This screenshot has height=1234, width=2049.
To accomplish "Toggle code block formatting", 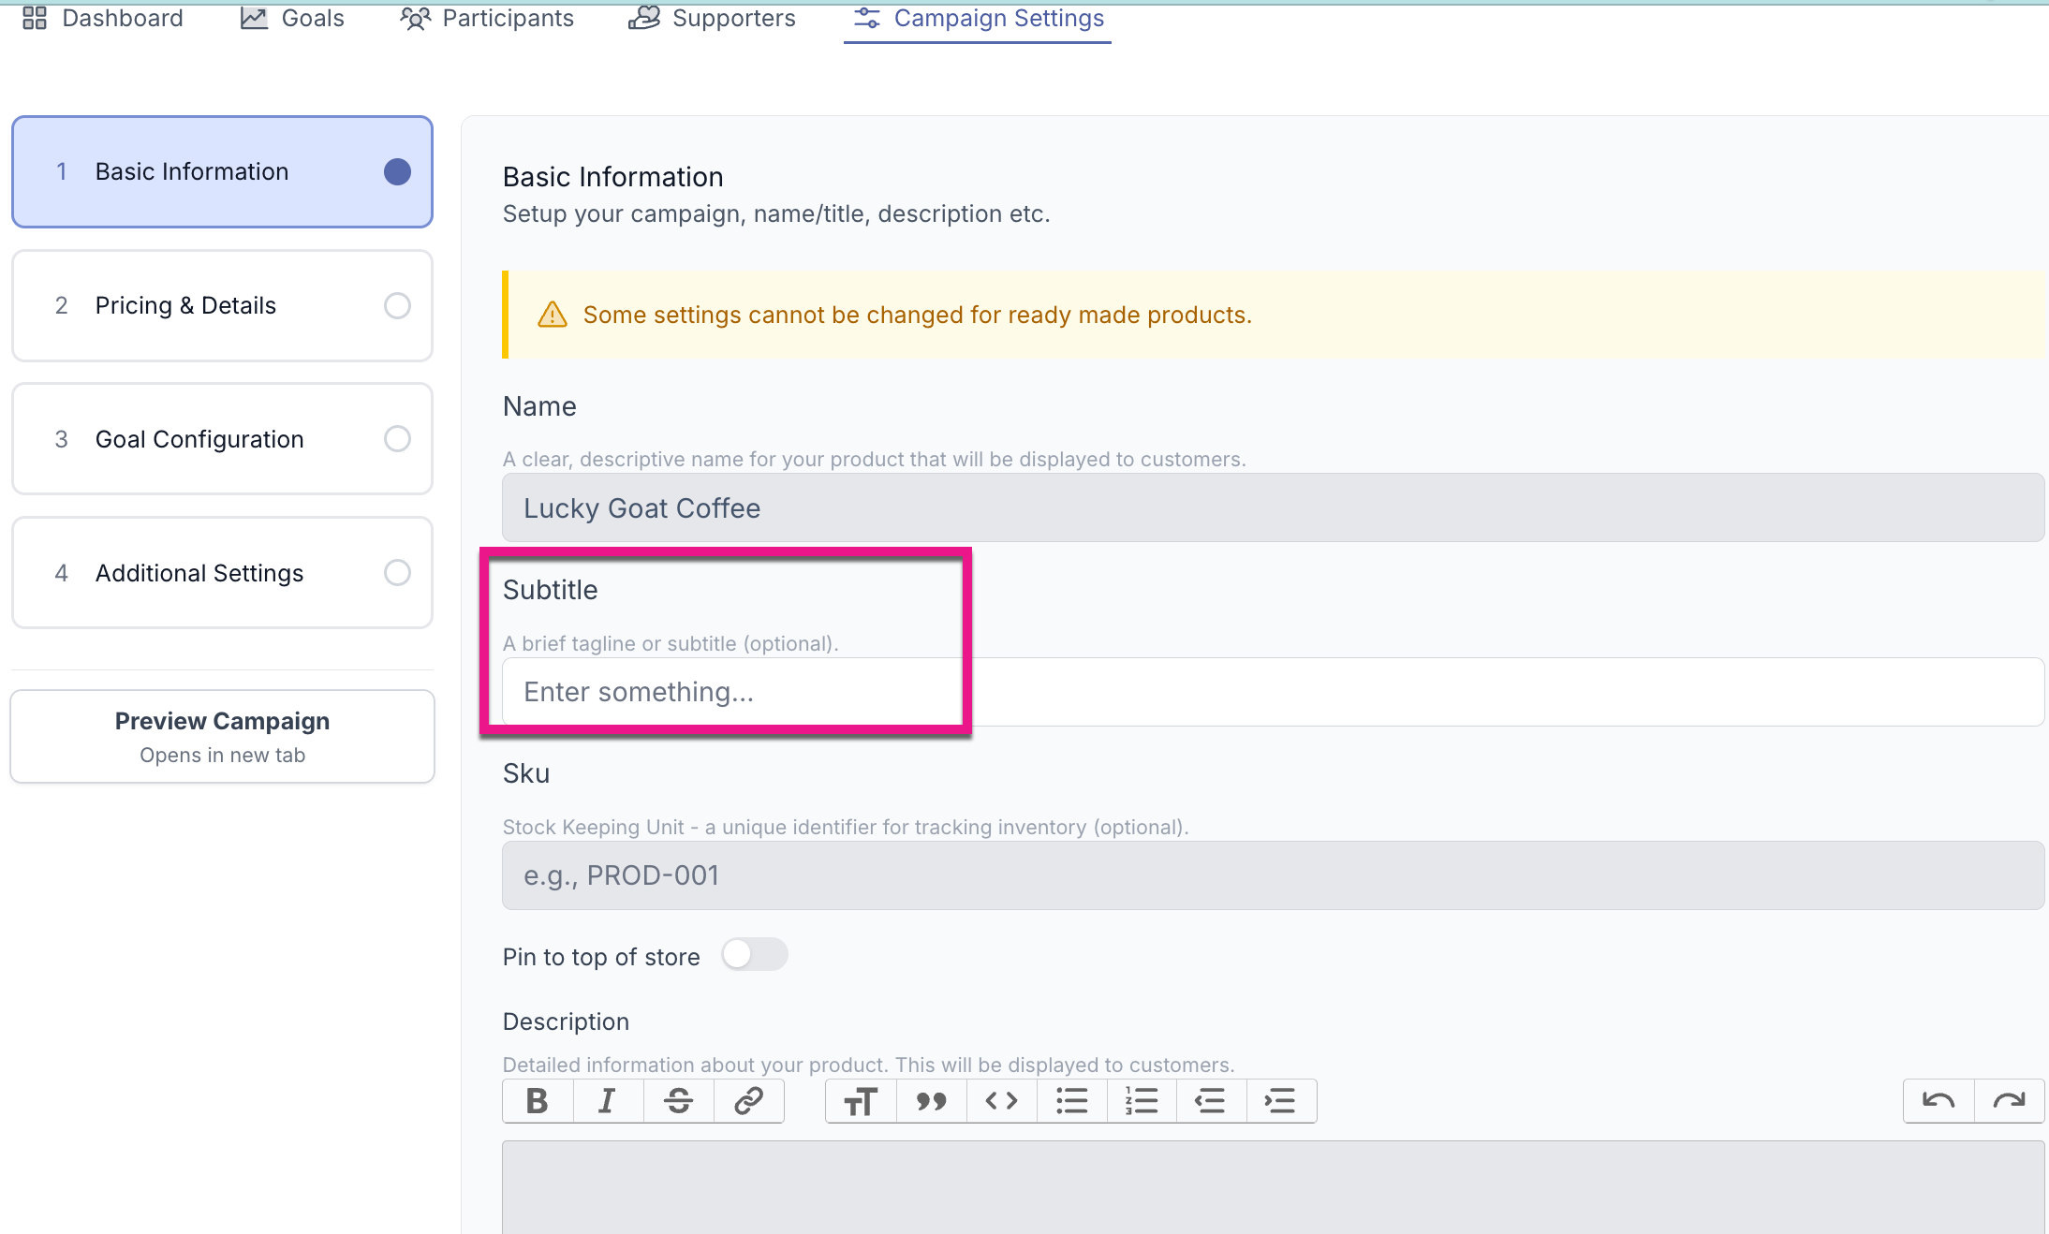I will pos(1001,1101).
